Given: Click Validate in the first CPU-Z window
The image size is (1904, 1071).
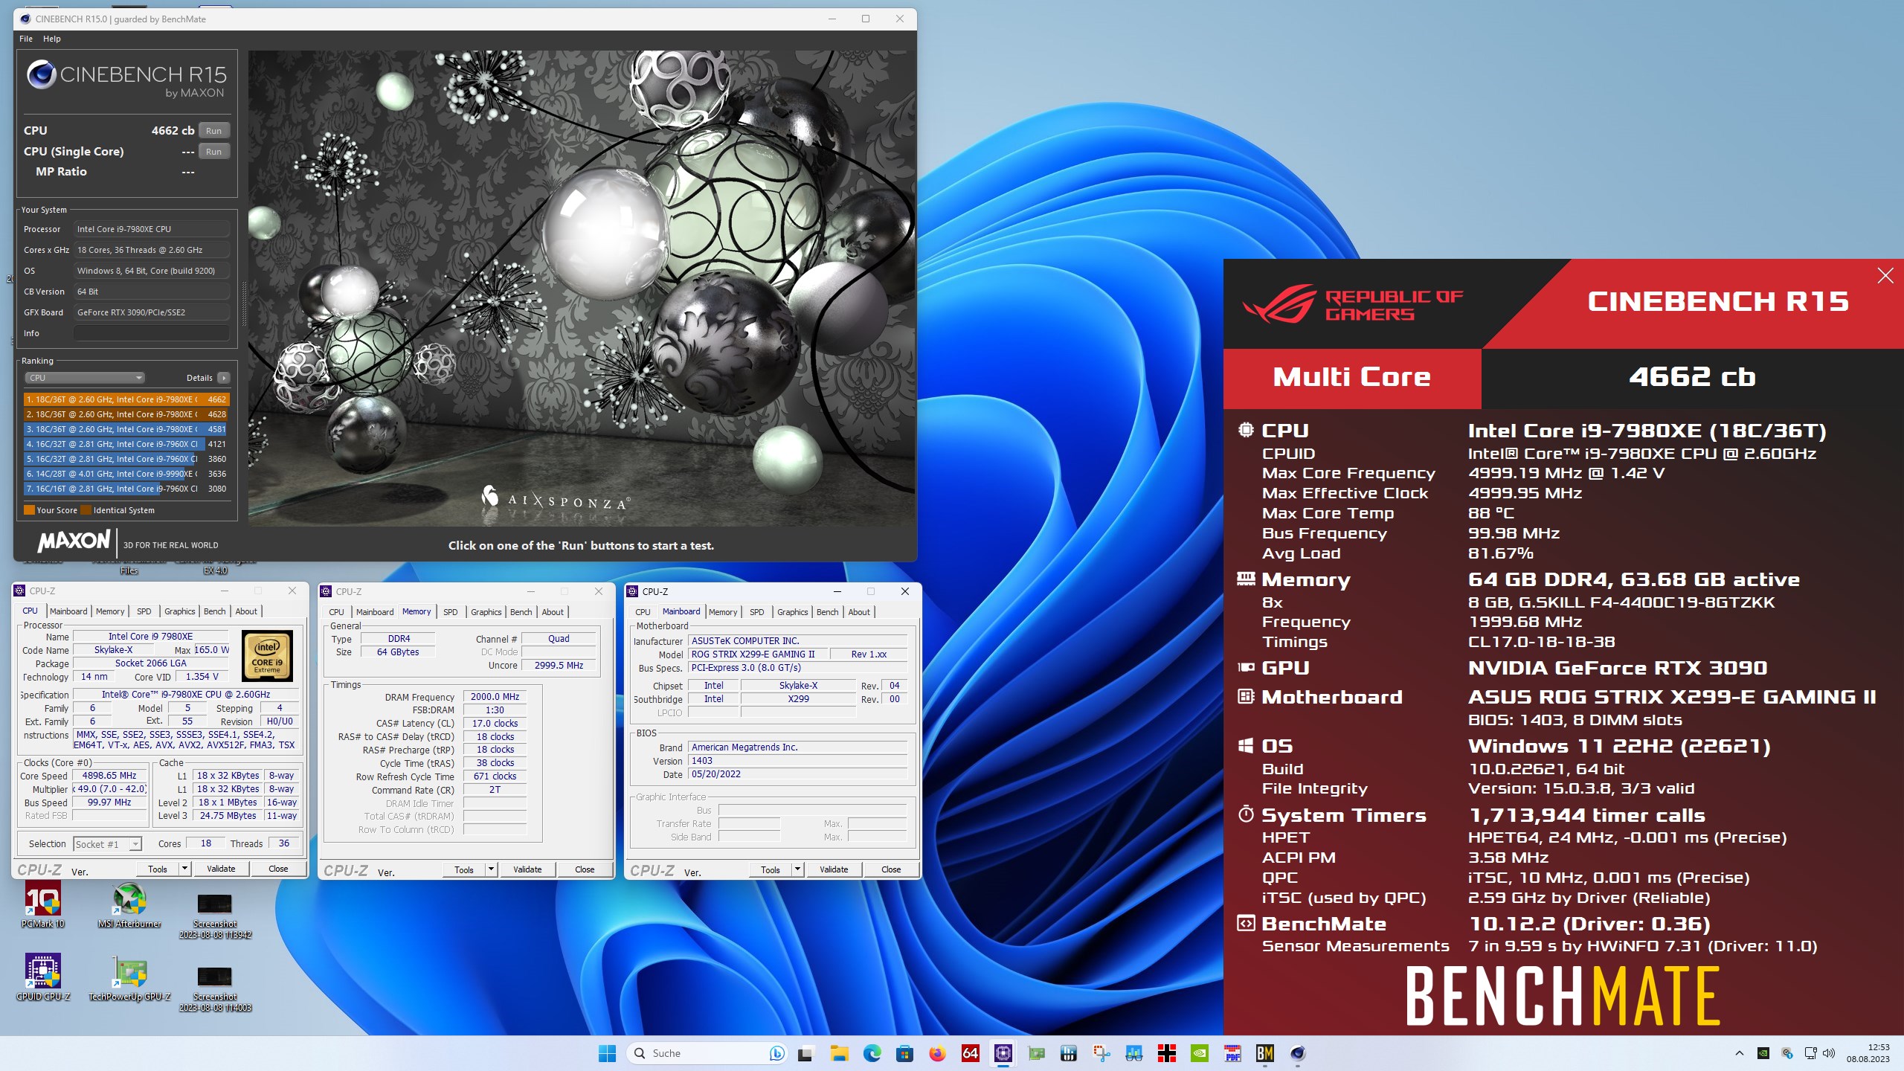Looking at the screenshot, I should coord(221,869).
